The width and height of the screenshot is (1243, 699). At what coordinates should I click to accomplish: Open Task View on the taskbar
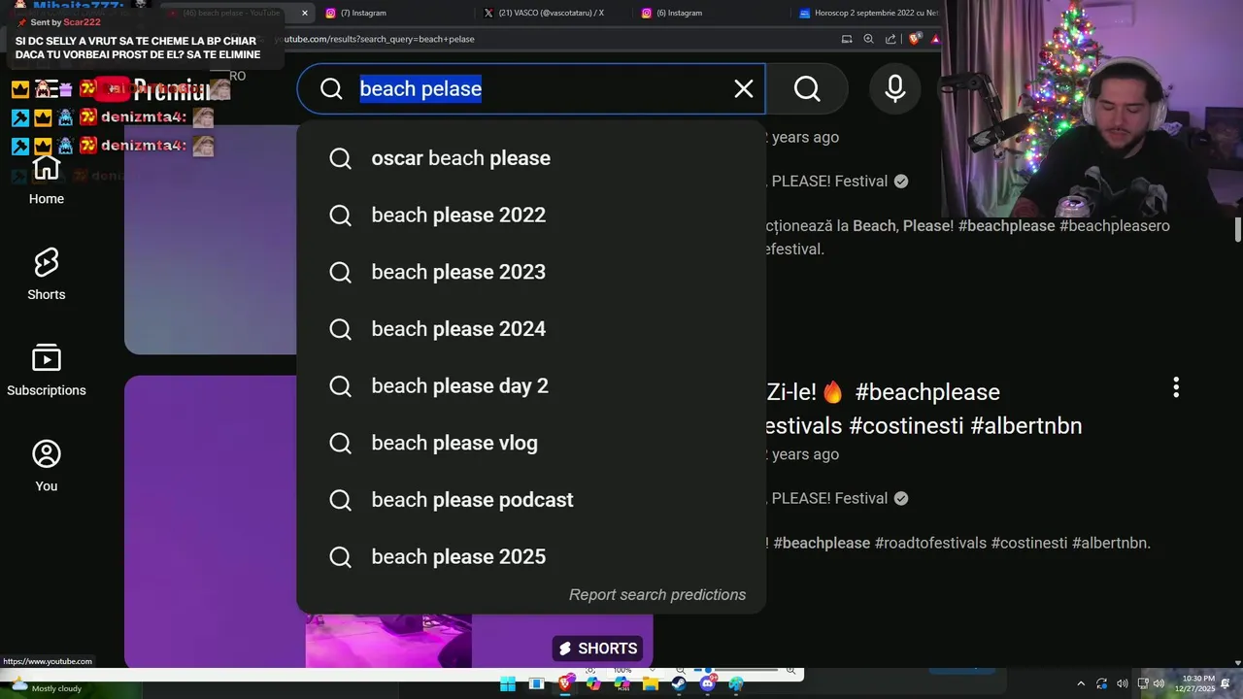pos(536,684)
